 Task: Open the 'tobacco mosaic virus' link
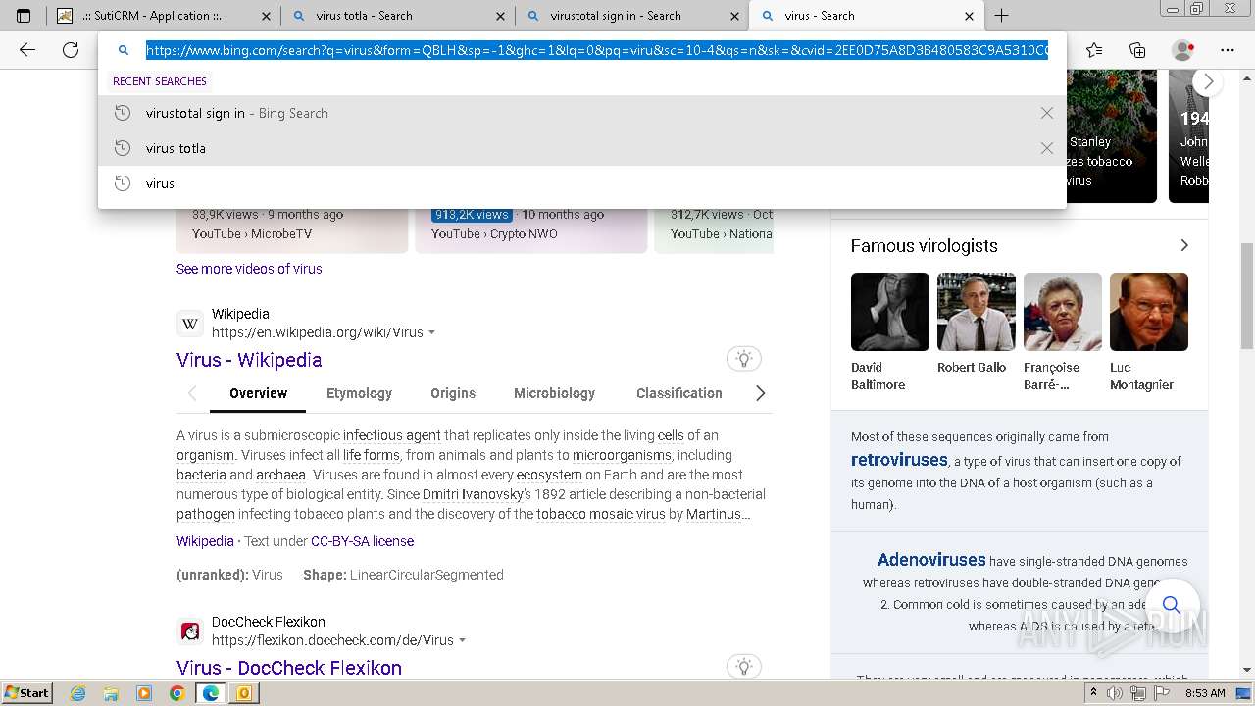[601, 514]
